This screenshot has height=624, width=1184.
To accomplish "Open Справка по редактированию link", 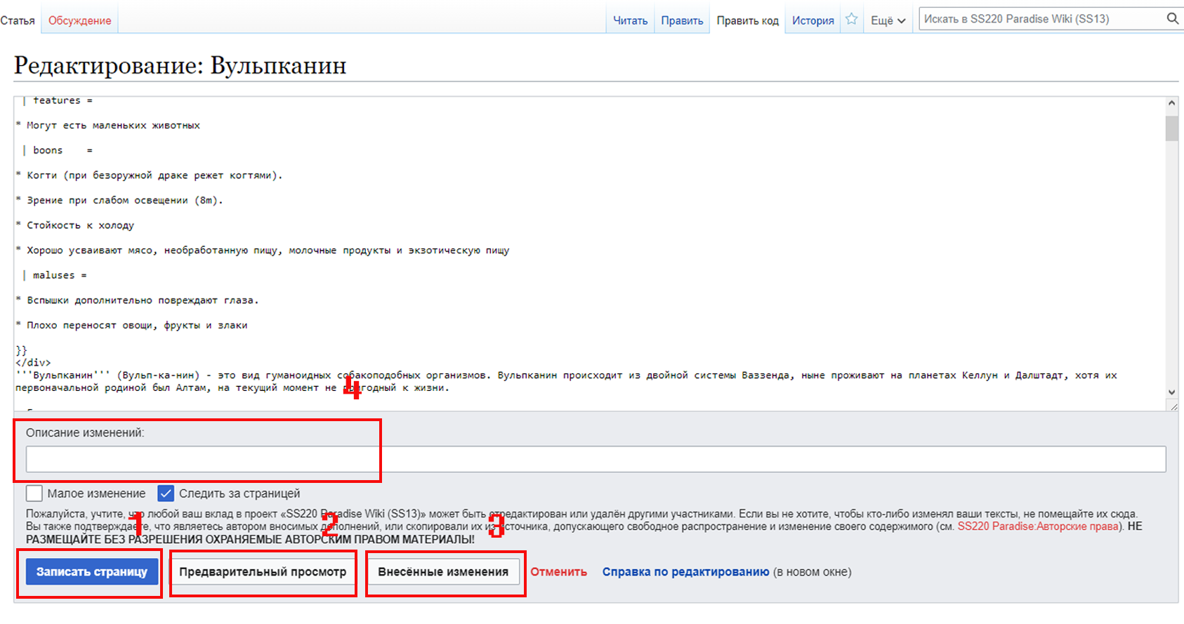I will point(685,571).
